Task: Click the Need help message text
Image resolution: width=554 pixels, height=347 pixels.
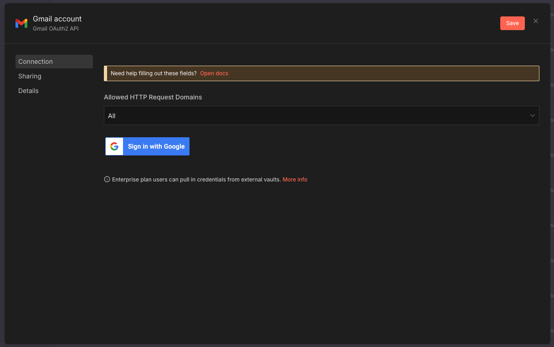Action: [x=153, y=73]
